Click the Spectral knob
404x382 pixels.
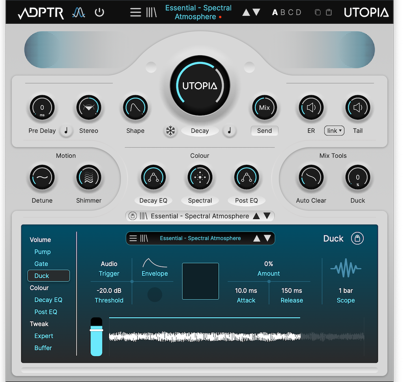pos(200,177)
